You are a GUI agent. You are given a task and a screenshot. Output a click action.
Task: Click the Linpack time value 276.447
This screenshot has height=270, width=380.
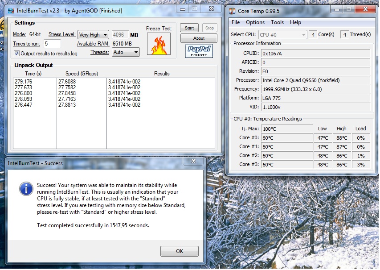coord(23,105)
